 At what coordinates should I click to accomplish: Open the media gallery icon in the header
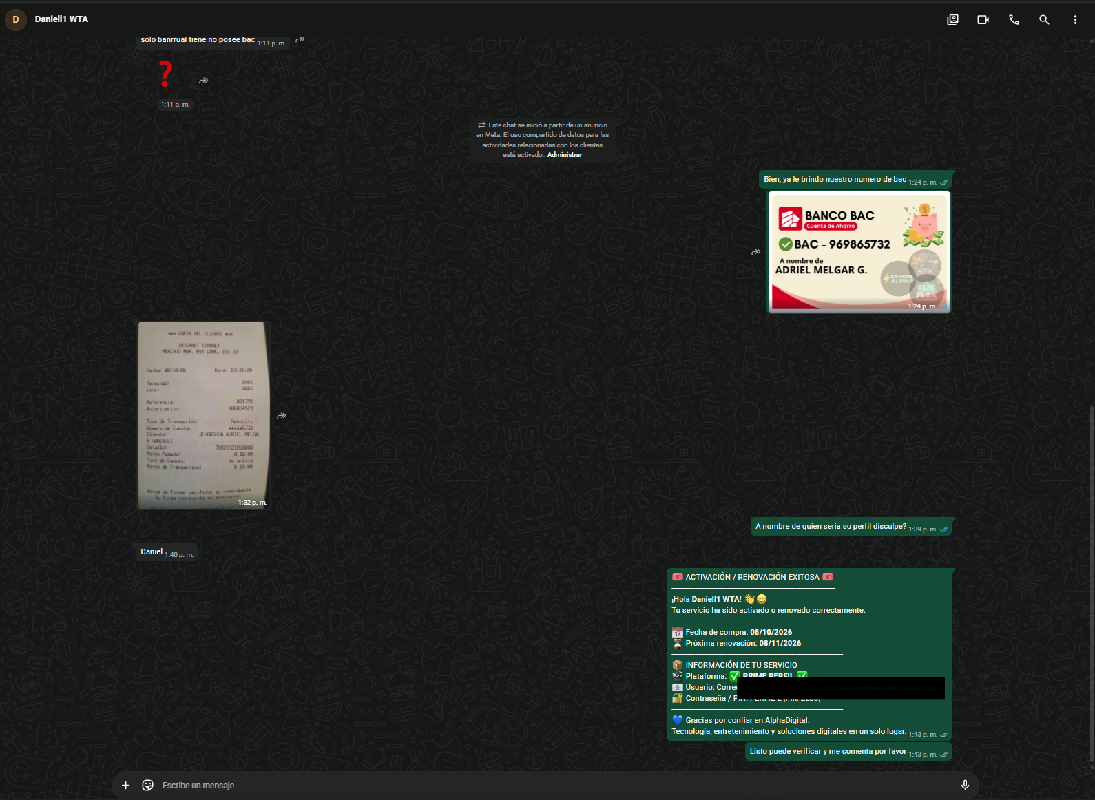(x=952, y=19)
